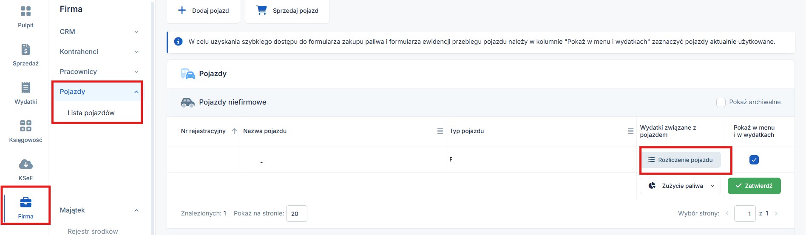Open the Zużycie paliwa dropdown
The width and height of the screenshot is (806, 235).
[681, 186]
